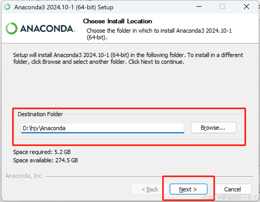The image size is (260, 202).
Task: Close the Anaconda3 Setup window
Action: 246,7
